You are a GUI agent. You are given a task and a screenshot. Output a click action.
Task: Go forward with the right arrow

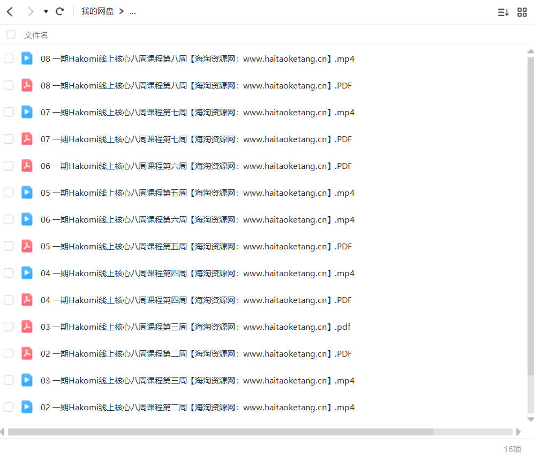pyautogui.click(x=31, y=12)
